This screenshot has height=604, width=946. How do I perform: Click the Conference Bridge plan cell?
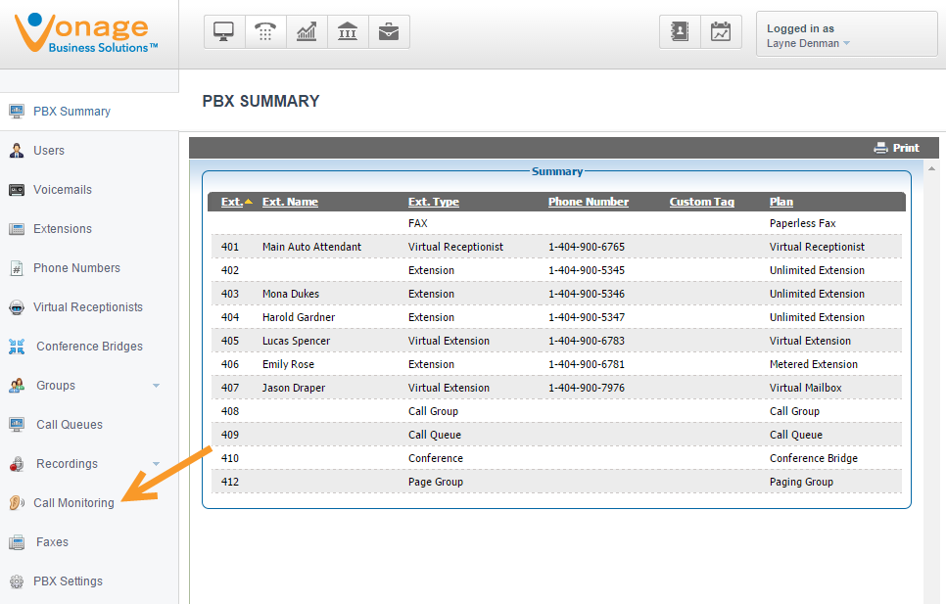pos(813,458)
